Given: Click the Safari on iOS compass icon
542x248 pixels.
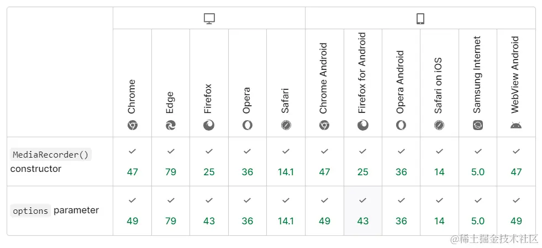Looking at the screenshot, I should click(x=439, y=125).
